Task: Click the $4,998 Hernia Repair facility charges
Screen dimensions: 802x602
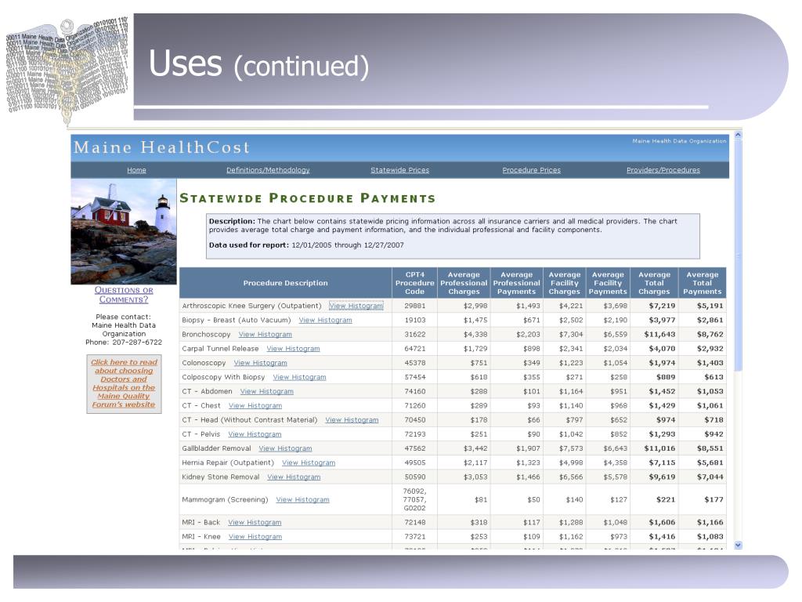Action: [x=571, y=463]
